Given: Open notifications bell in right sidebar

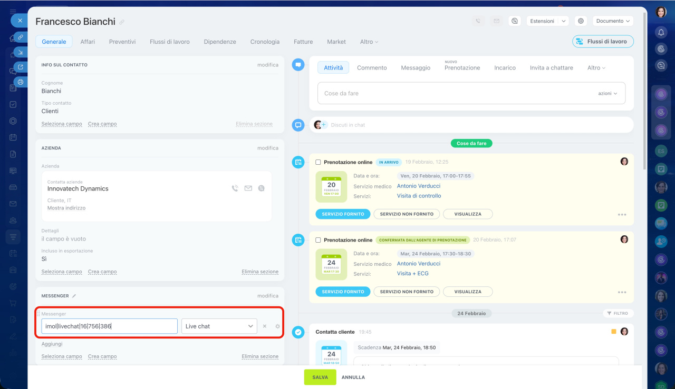Looking at the screenshot, I should pos(661,32).
